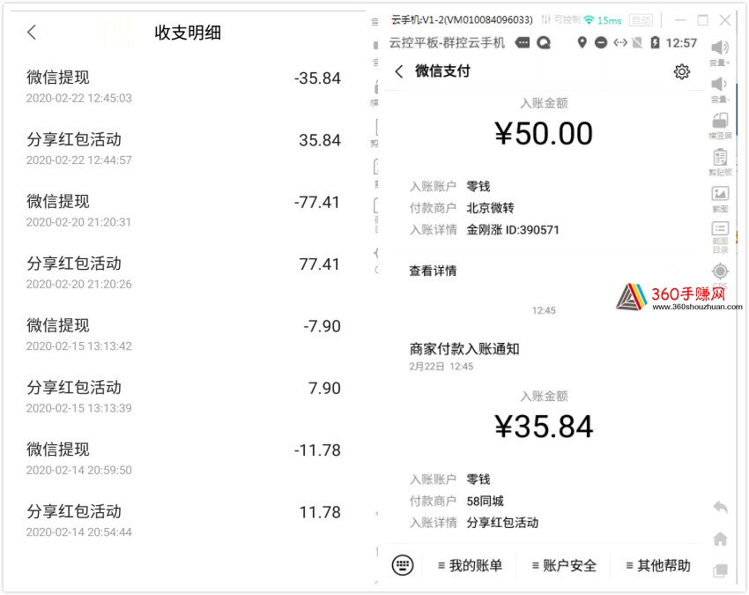Tap the location pin status icon

[582, 43]
